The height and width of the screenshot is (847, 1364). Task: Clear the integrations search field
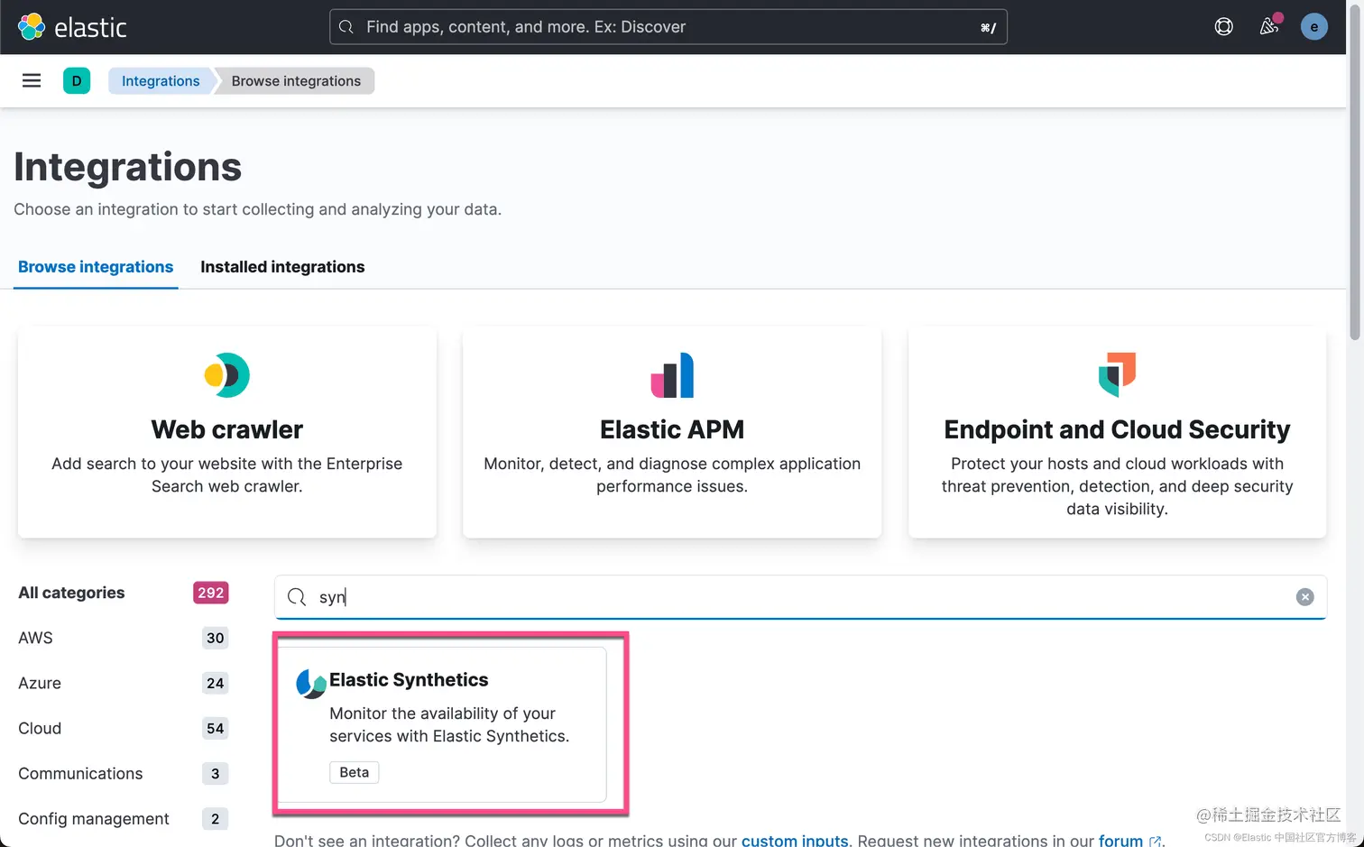1304,597
